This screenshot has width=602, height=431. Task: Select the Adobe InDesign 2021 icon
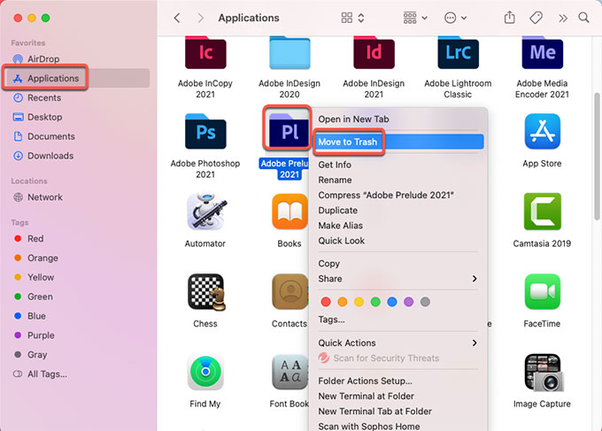coord(374,52)
